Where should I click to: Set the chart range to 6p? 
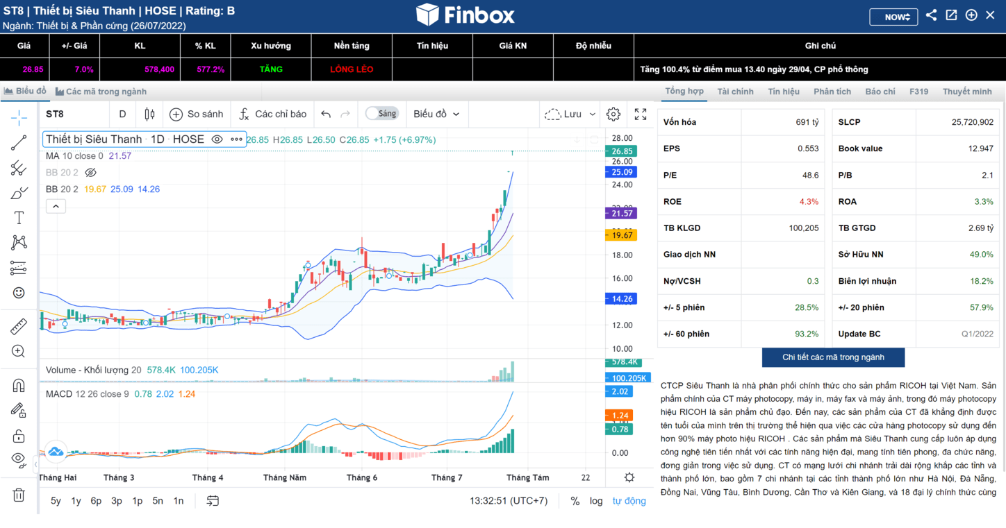coord(96,501)
